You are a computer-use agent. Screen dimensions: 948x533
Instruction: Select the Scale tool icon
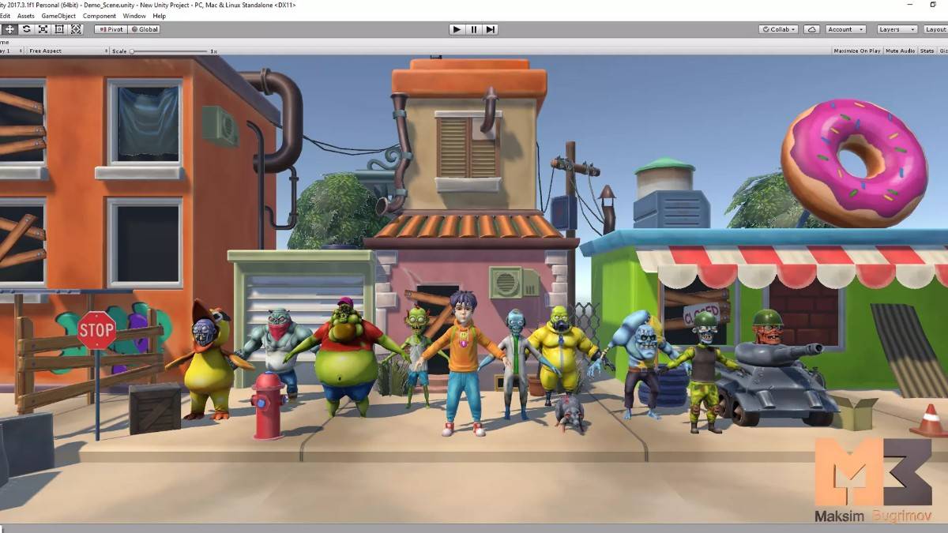pos(43,29)
